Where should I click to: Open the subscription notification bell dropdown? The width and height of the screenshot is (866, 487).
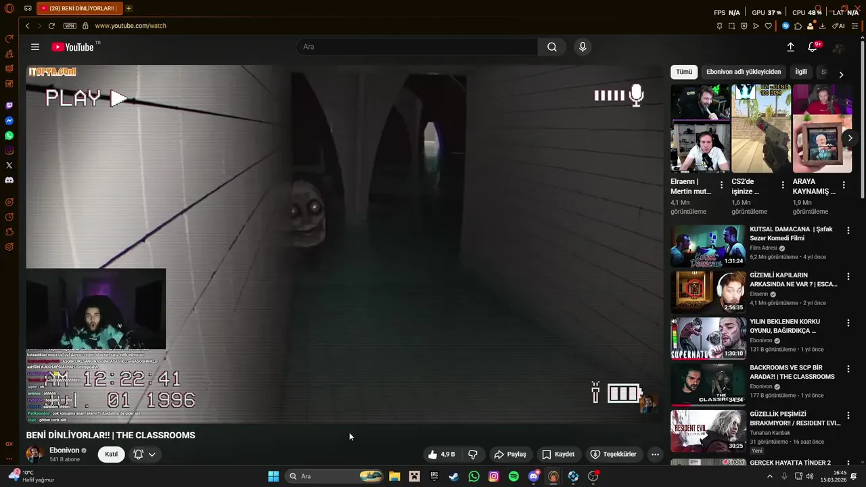(x=145, y=455)
